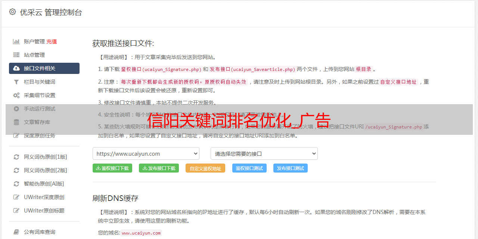
Task: Click the blue 发布接口测试 button
Action: click(291, 168)
